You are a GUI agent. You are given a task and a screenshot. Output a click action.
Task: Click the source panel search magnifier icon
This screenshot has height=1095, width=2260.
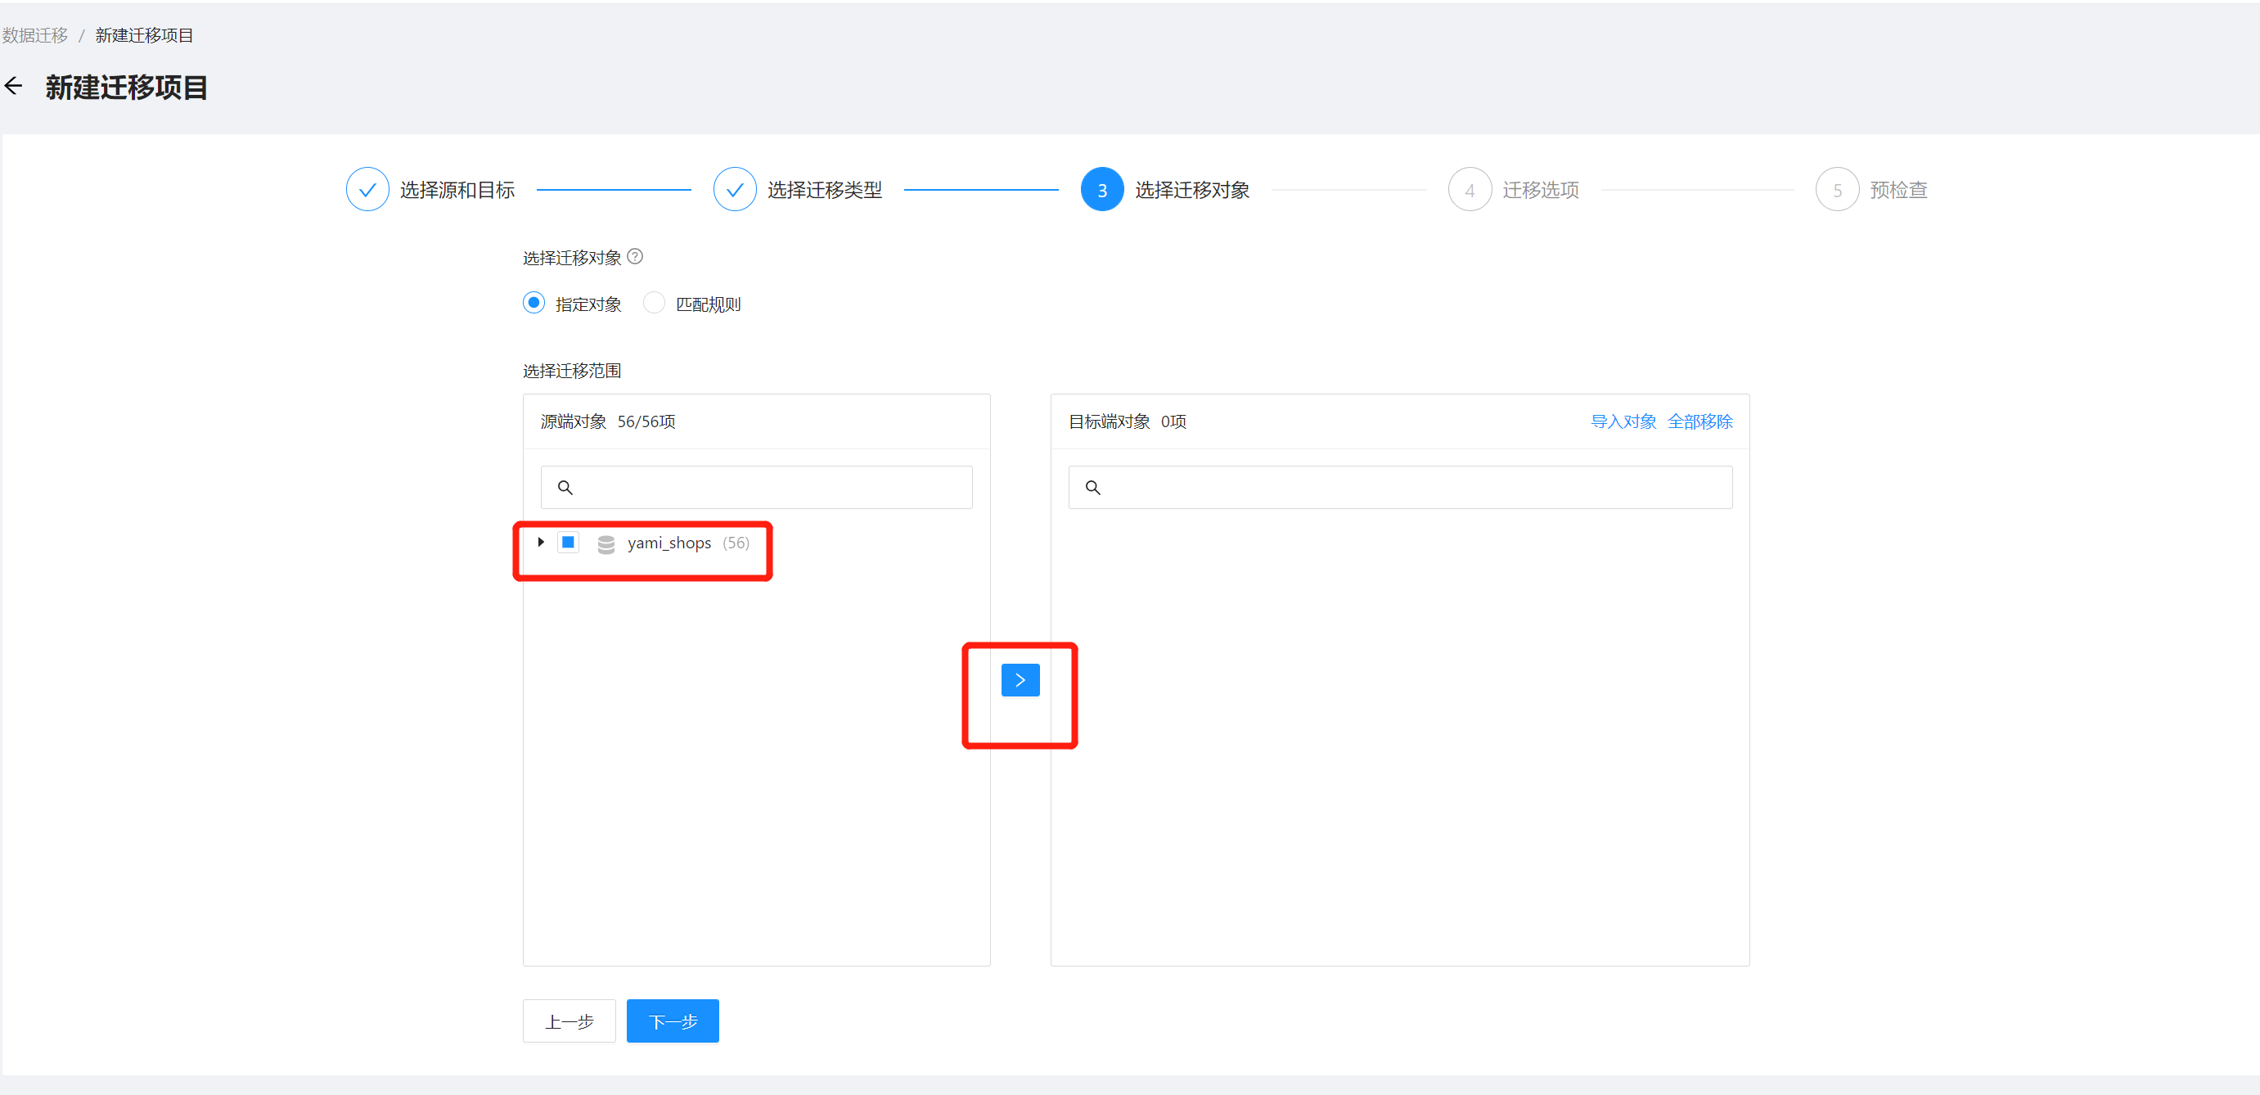(x=565, y=488)
